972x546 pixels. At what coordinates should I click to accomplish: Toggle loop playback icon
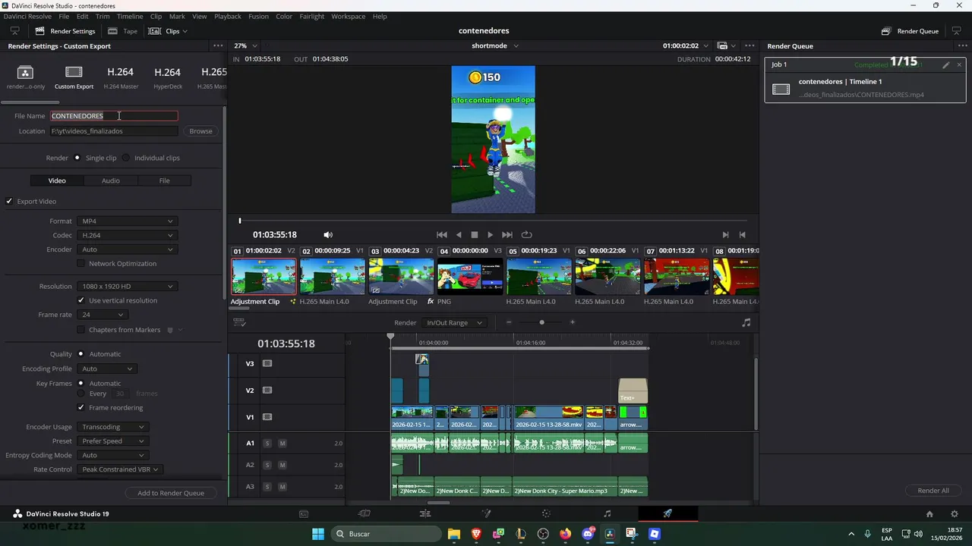tap(526, 235)
